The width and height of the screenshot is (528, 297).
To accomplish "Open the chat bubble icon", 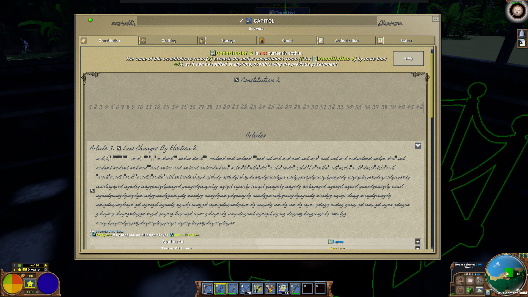I will click(470, 280).
